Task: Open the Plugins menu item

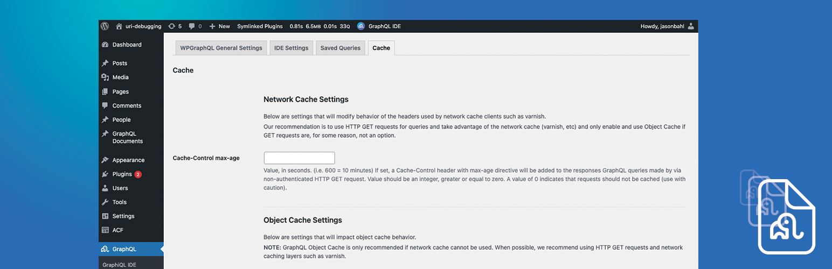Action: point(131,174)
